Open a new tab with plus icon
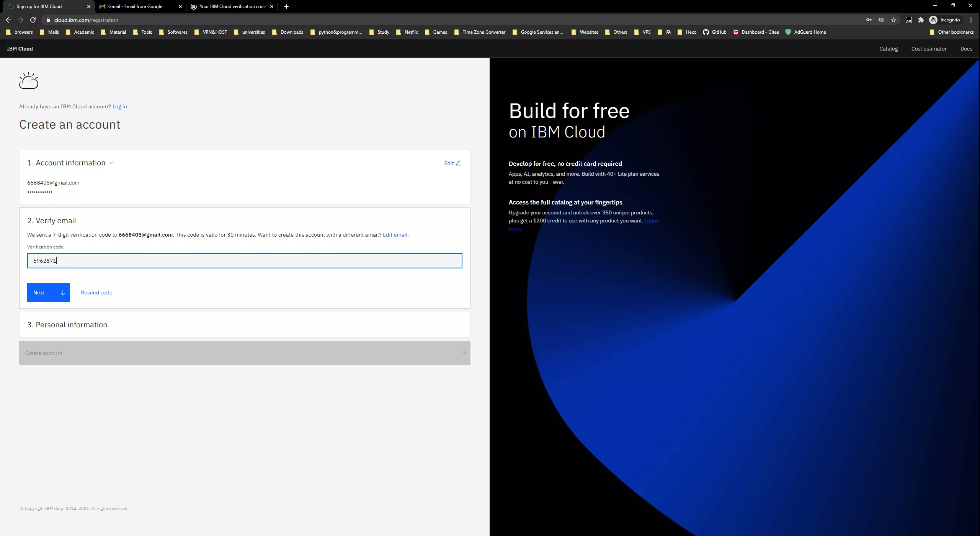980x536 pixels. (x=286, y=7)
